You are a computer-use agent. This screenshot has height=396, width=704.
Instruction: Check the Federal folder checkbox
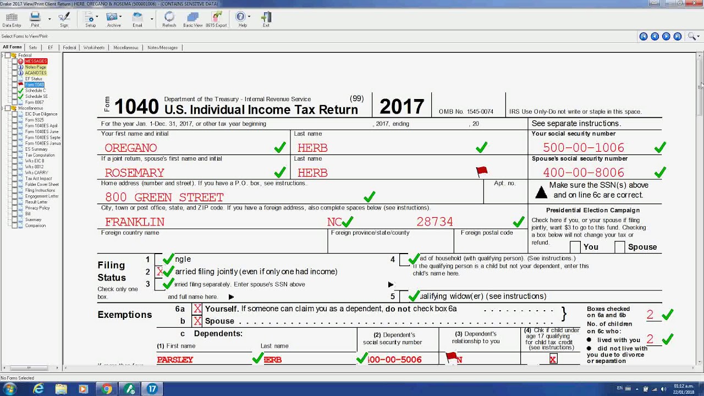click(x=8, y=56)
